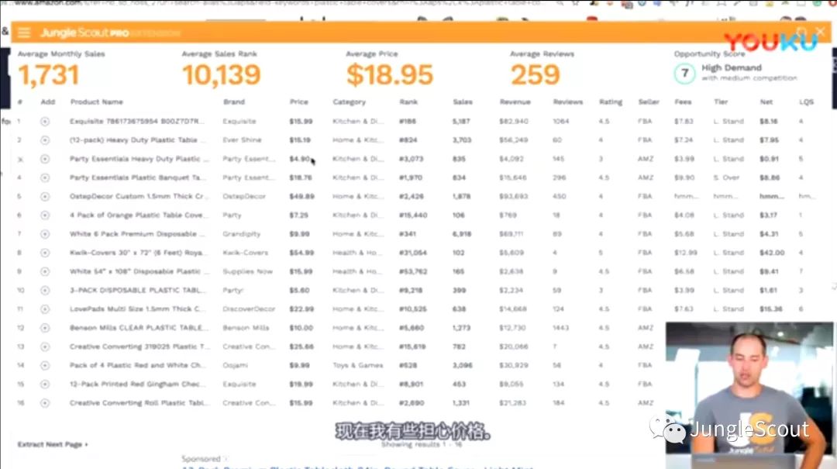The width and height of the screenshot is (837, 469).
Task: Click the Average Reviews 259 value
Action: (535, 74)
